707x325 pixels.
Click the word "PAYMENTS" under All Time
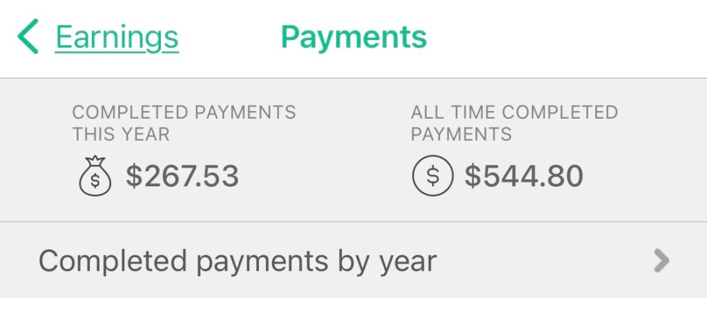click(461, 134)
